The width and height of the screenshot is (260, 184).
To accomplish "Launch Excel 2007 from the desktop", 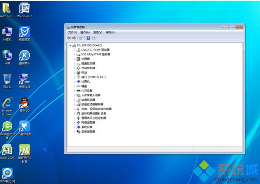I will click(7, 152).
